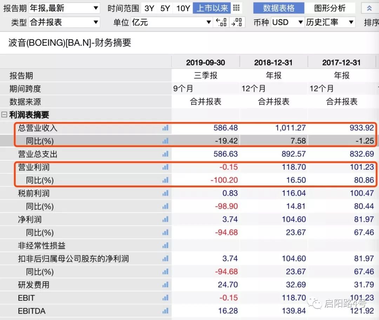The height and width of the screenshot is (320, 379).
Task: Click the 24.70 R&D expense cell
Action: (228, 285)
